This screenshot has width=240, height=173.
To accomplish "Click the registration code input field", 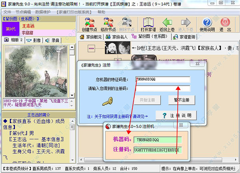I will (162, 89).
